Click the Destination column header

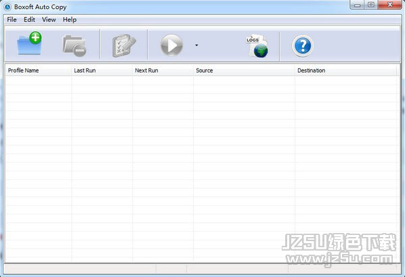point(345,70)
